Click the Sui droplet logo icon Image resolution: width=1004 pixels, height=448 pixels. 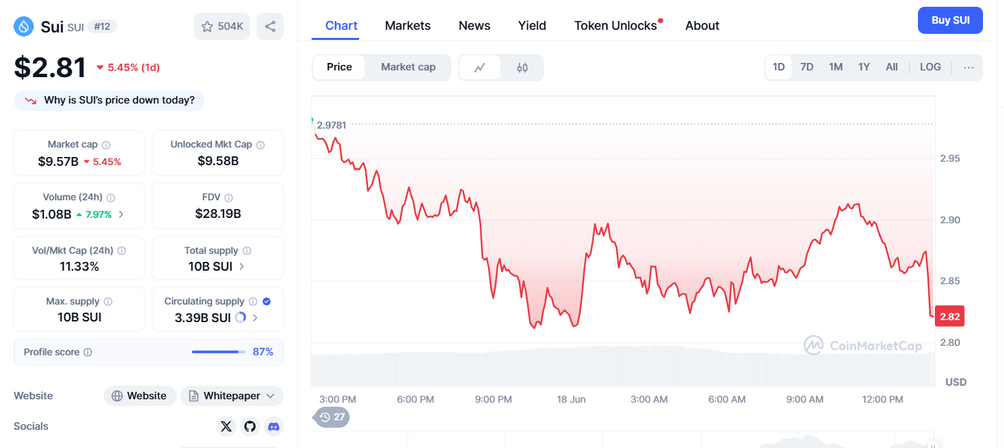click(x=24, y=26)
